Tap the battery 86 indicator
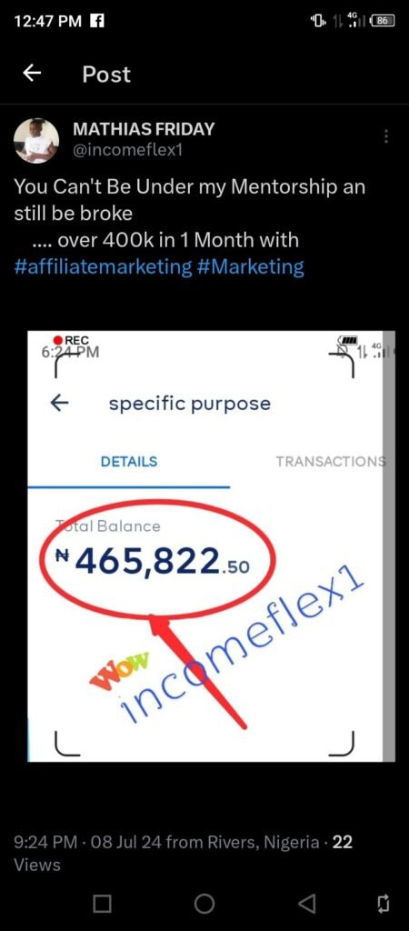Viewport: 409px width, 931px height. click(382, 21)
